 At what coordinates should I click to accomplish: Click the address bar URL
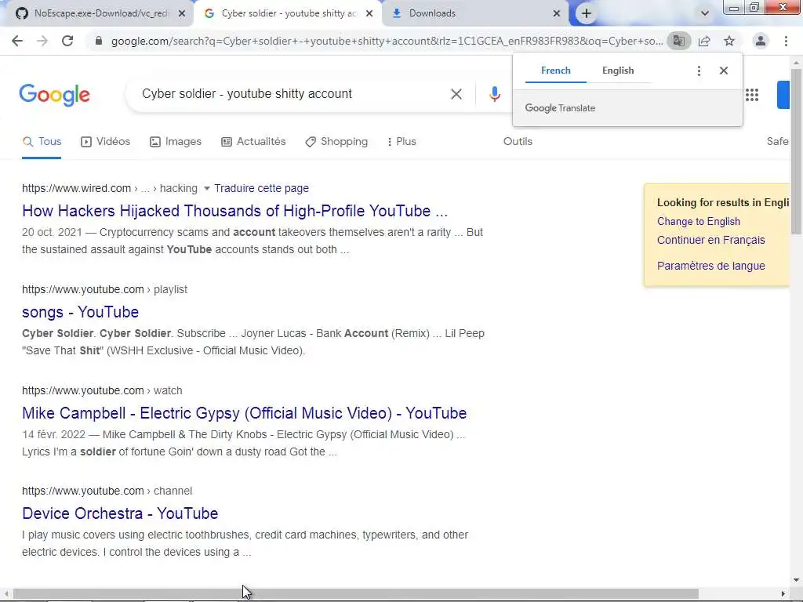tap(387, 41)
